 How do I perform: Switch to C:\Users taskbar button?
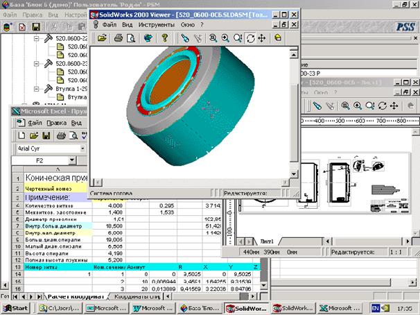pyautogui.click(x=59, y=308)
